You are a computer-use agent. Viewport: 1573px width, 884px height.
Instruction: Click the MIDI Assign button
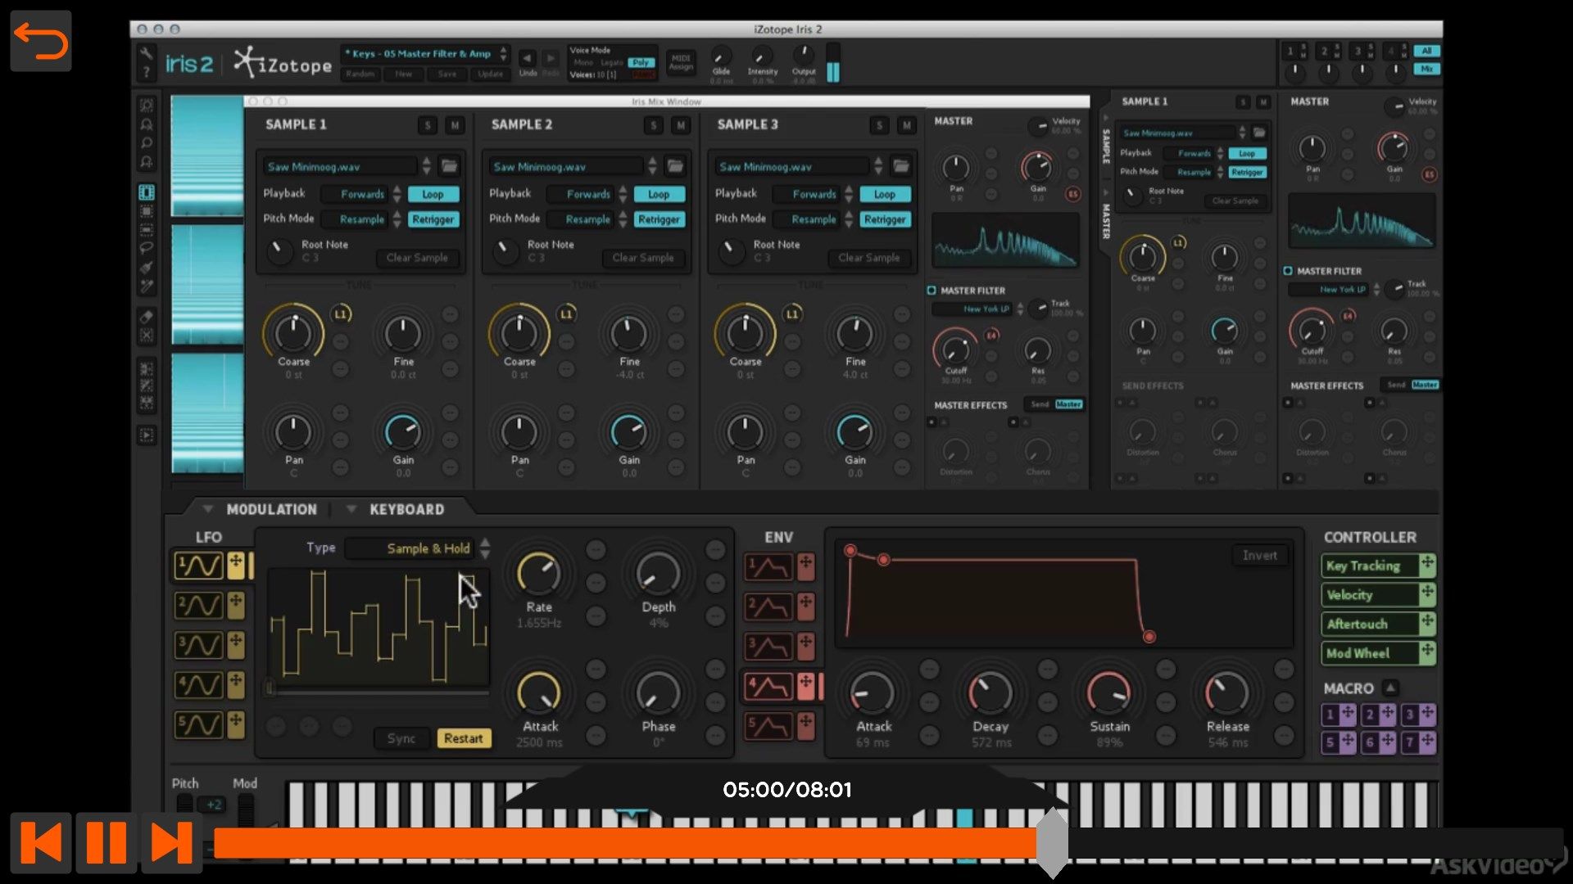[681, 62]
